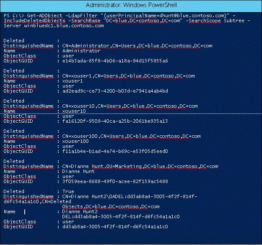
Task: Click the Deleted value True
Action: (x=68, y=191)
